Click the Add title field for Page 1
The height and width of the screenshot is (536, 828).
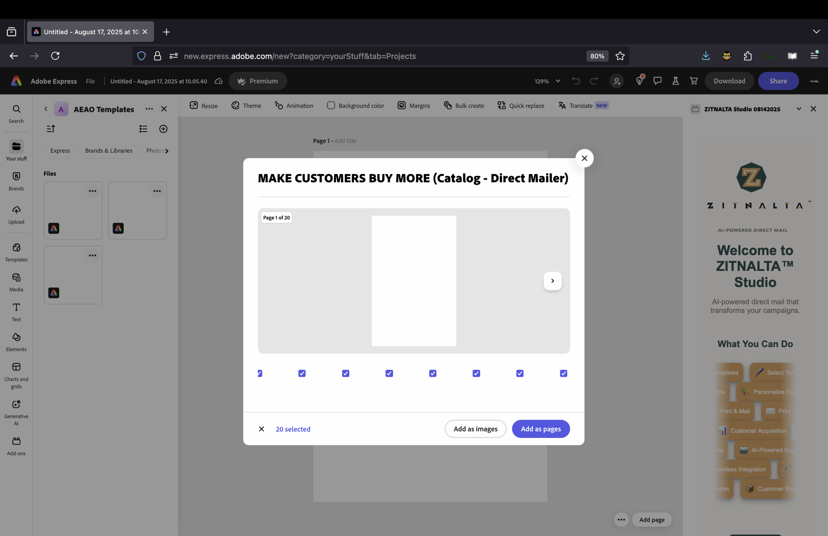point(345,141)
